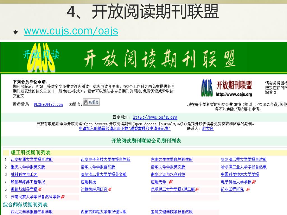The width and height of the screenshot is (287, 215).
Task: Open 西安交通大学学报自然版 journal
Action: [32, 160]
